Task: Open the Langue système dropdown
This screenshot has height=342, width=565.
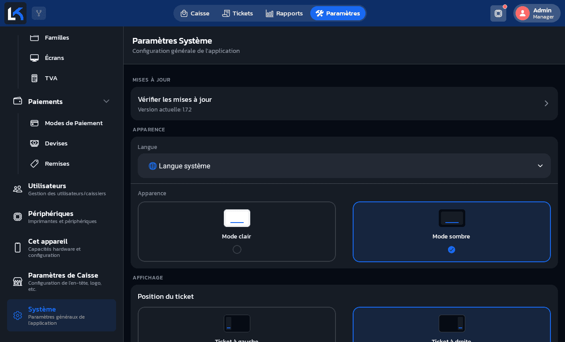Action: click(x=344, y=166)
